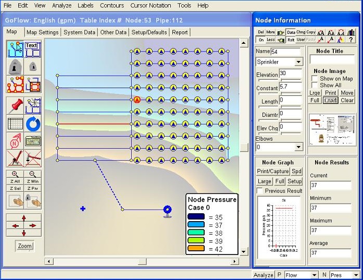Open the Sprinkler node type dropdown

tap(298, 62)
